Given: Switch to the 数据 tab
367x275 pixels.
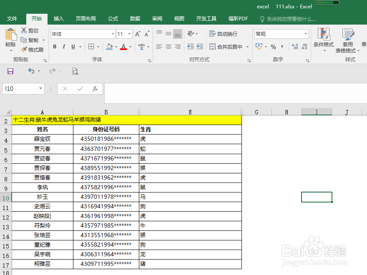Looking at the screenshot, I should 135,19.
